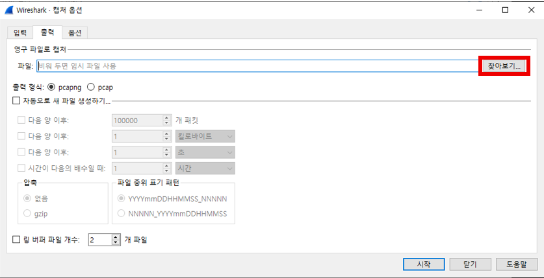This screenshot has height=278, width=544.
Task: Click the Wireshark shark fin title icon
Action: tap(10, 10)
